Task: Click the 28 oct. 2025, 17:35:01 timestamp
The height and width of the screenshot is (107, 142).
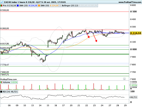Action: click(x=55, y=2)
